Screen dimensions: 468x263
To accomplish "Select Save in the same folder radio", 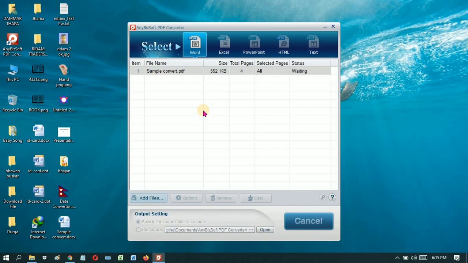I will pyautogui.click(x=138, y=222).
